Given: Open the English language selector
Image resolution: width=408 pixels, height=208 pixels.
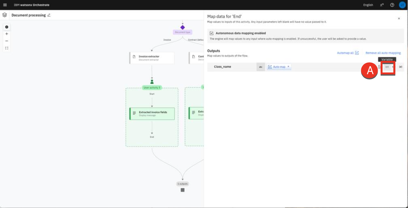Looking at the screenshot, I should point(368,5).
